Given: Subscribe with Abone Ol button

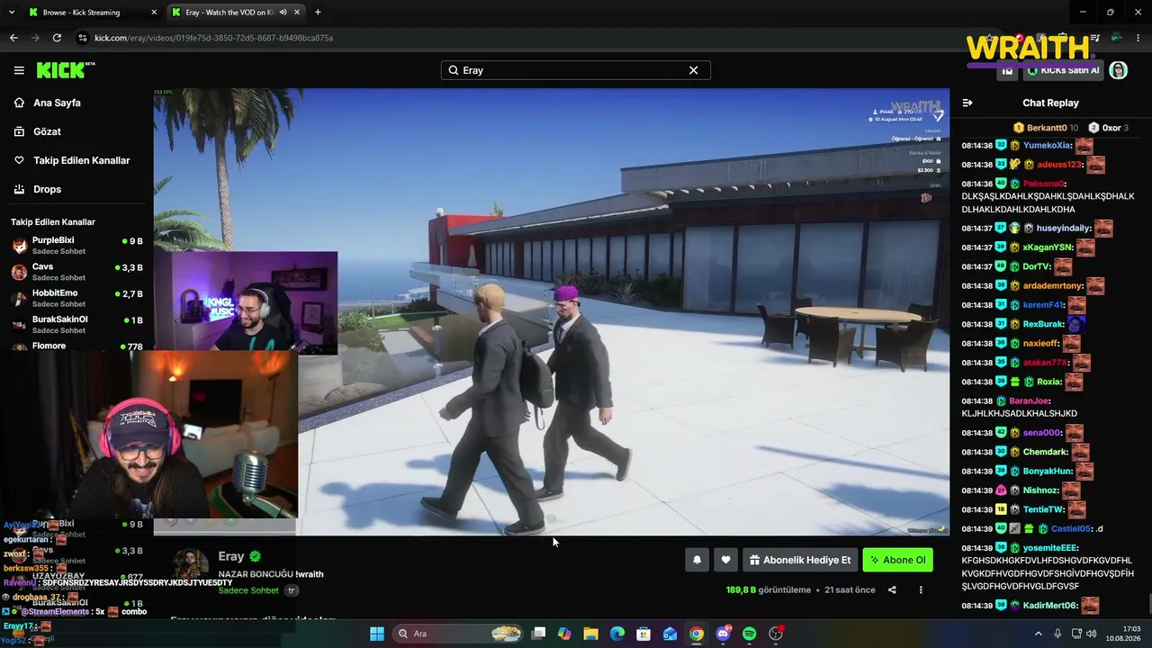Looking at the screenshot, I should (x=897, y=560).
